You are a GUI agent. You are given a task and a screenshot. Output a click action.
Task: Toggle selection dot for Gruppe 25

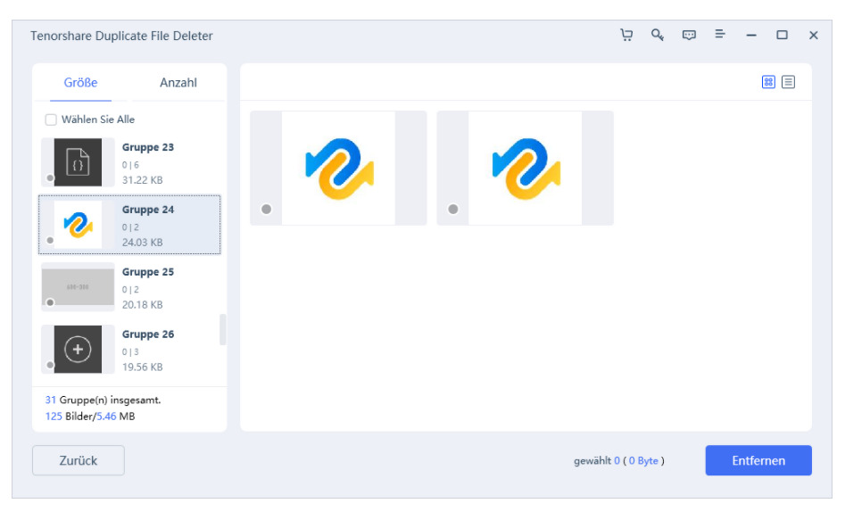pyautogui.click(x=50, y=302)
